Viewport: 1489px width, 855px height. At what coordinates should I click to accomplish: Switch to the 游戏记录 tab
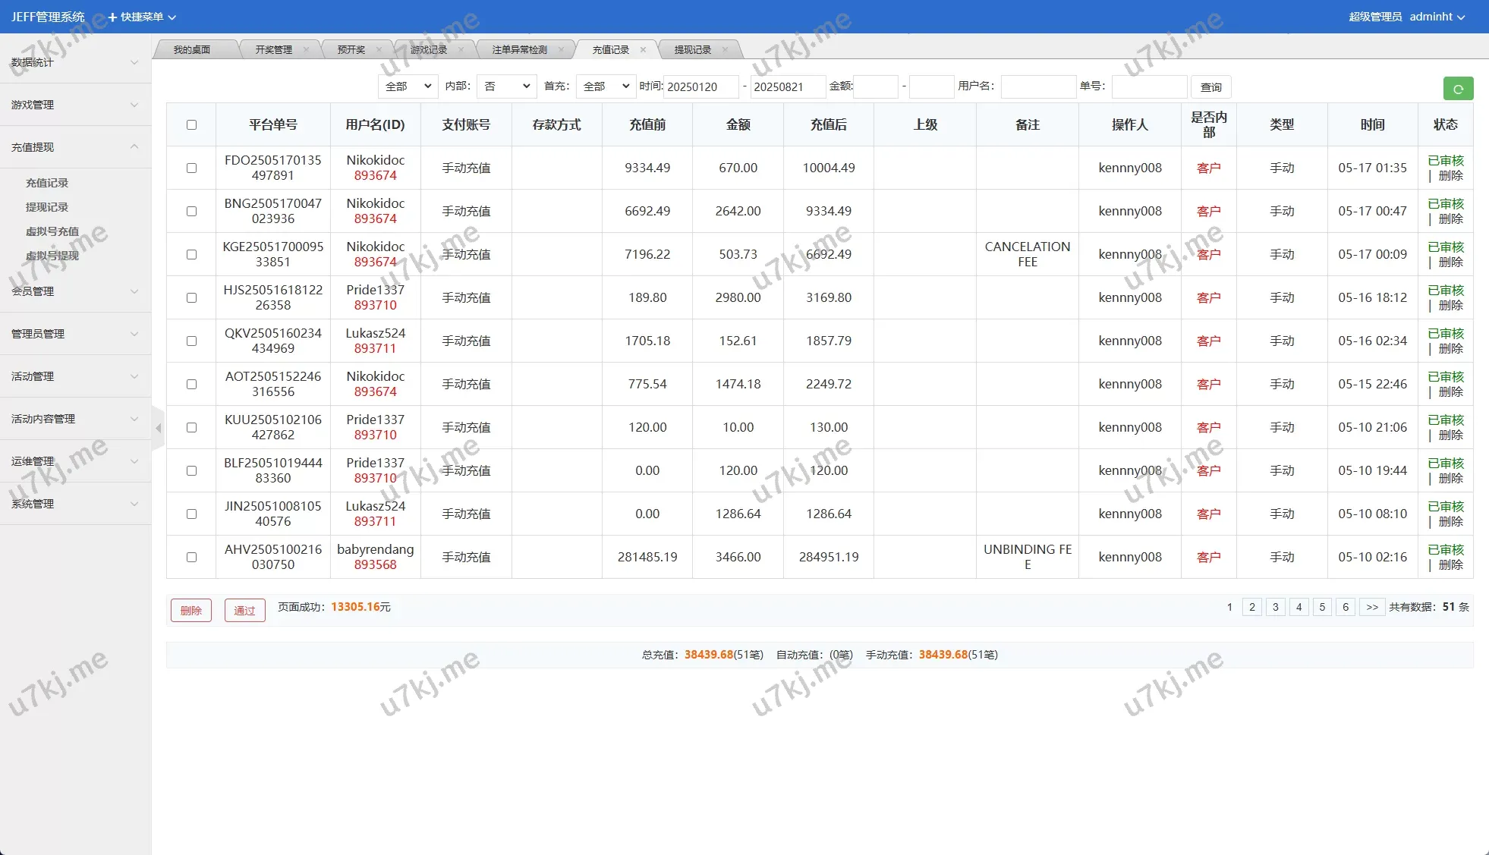point(429,49)
